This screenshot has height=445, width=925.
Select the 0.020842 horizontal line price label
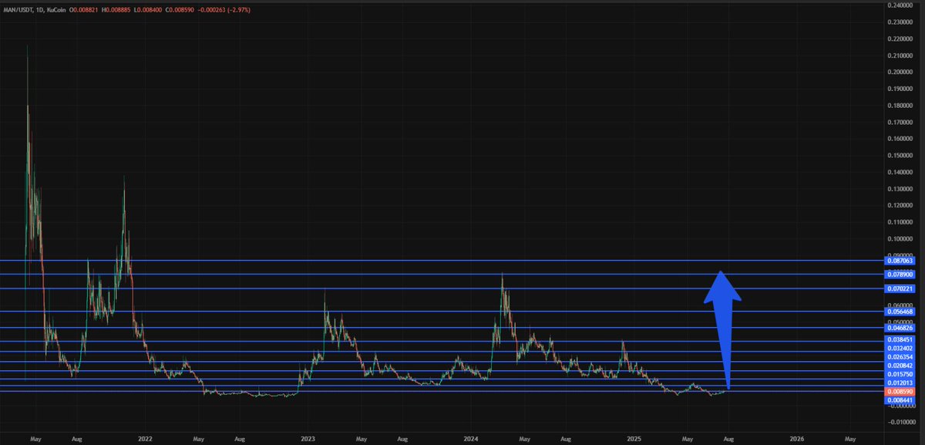[900, 365]
